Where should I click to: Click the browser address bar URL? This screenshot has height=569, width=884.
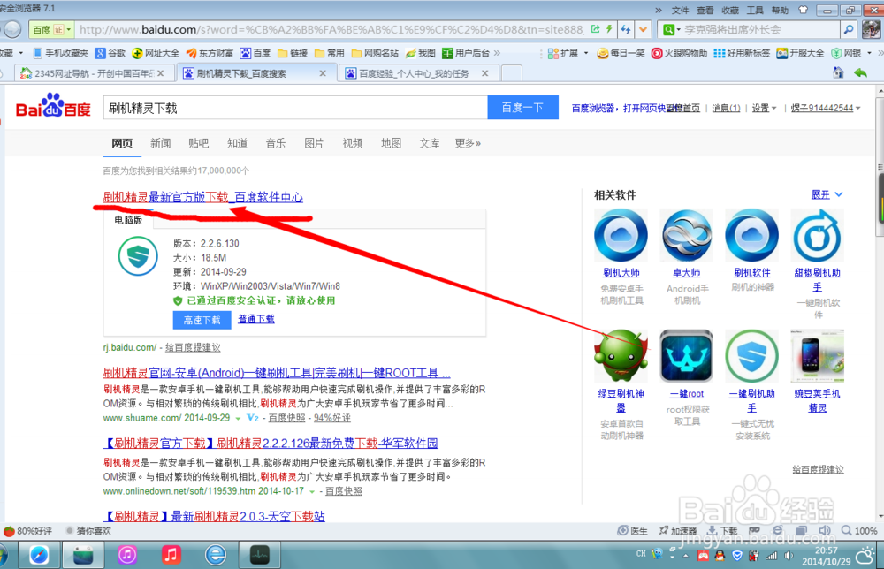point(331,29)
